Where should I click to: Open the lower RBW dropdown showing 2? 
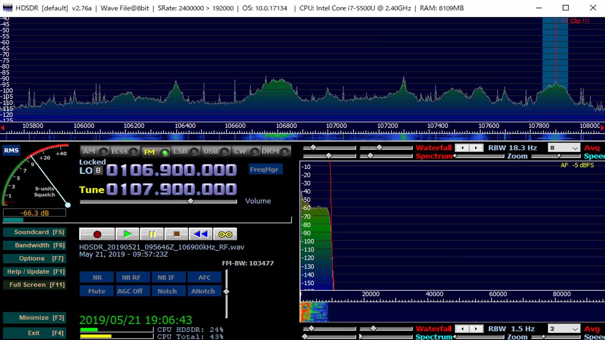coord(563,329)
